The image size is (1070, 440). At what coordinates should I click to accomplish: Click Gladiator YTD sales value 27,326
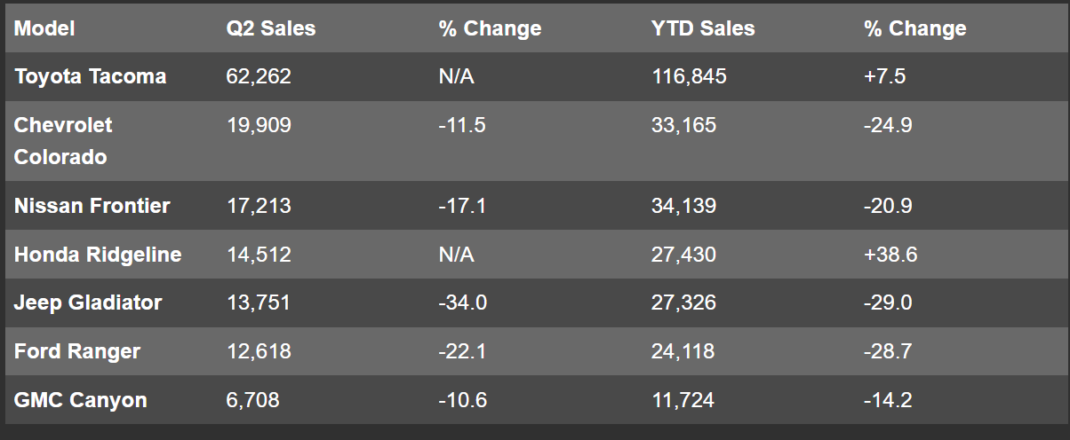[683, 302]
